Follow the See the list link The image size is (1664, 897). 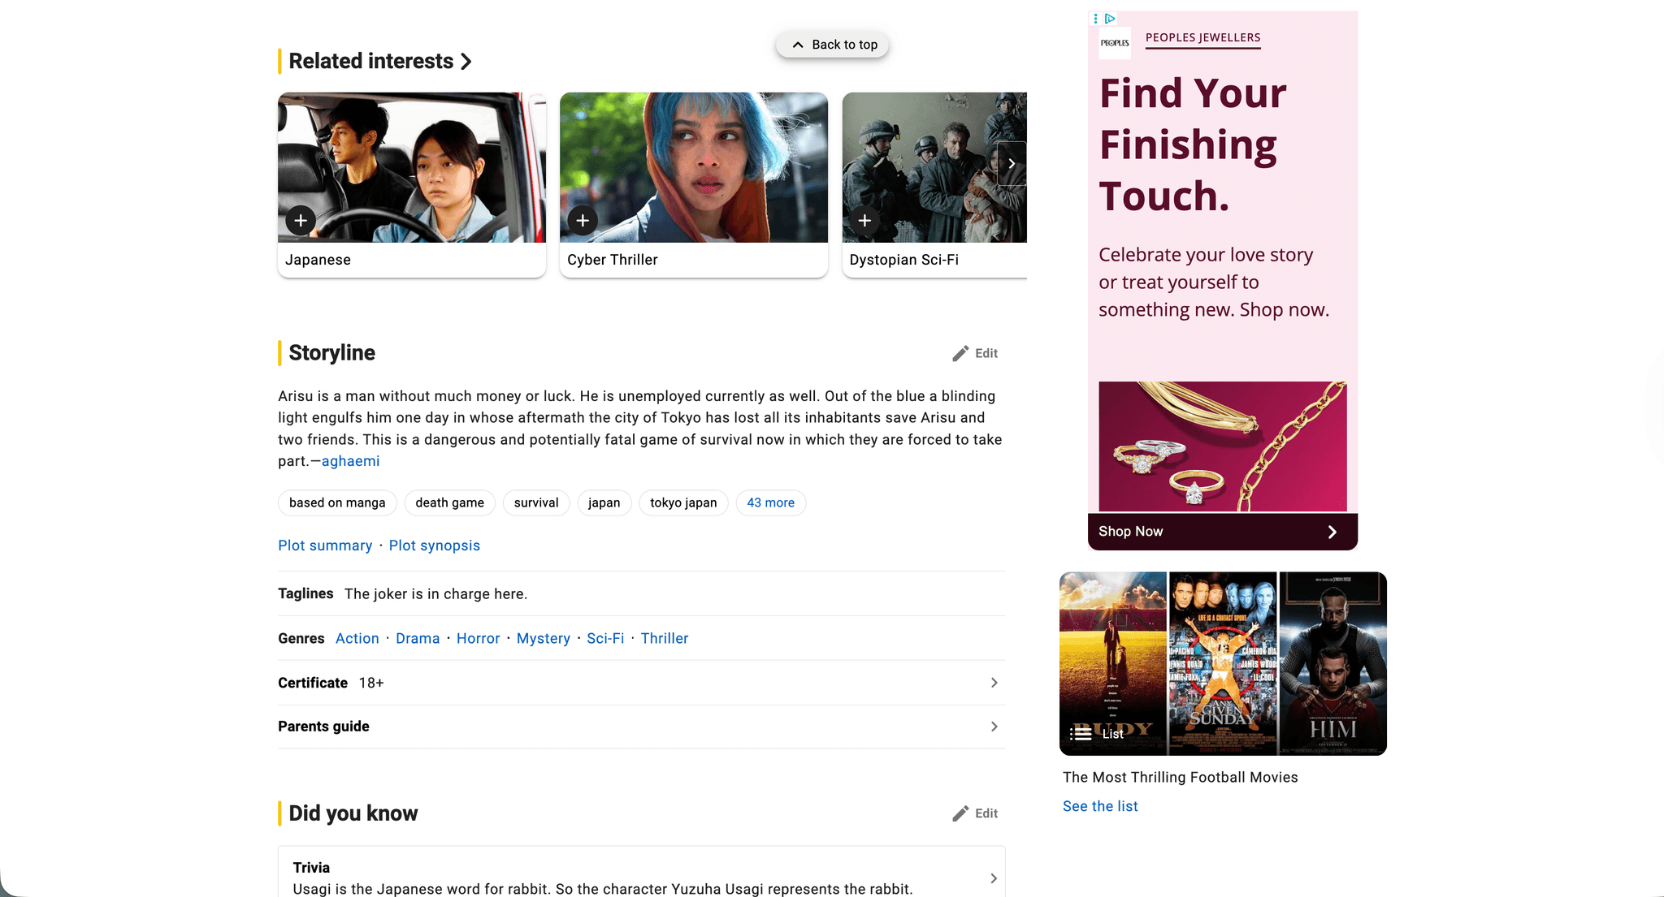click(1100, 806)
